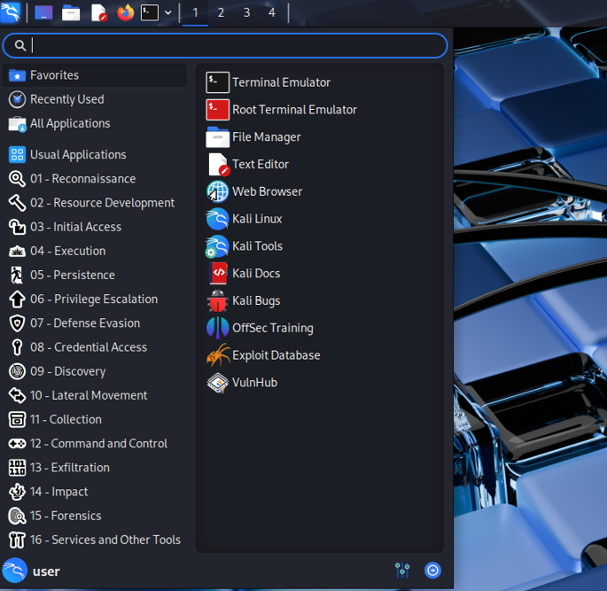Switch to workspace 3
Image resolution: width=607 pixels, height=591 pixels.
[246, 12]
